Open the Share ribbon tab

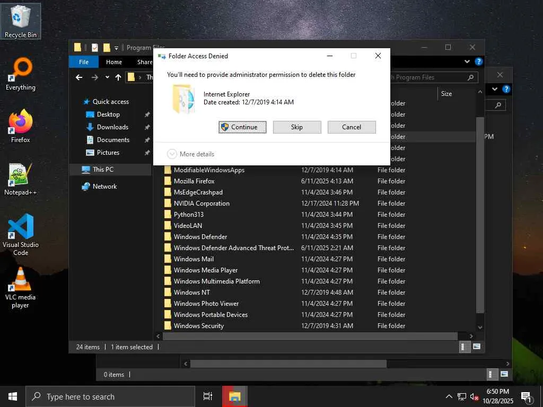tap(145, 62)
